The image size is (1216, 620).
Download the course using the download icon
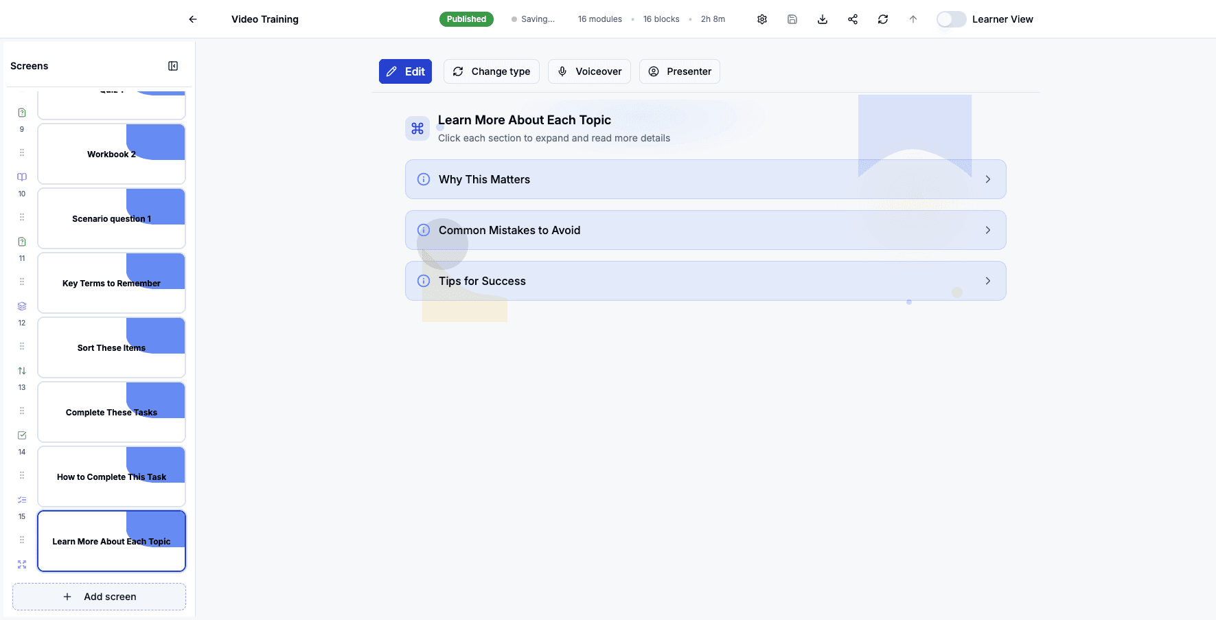(823, 19)
